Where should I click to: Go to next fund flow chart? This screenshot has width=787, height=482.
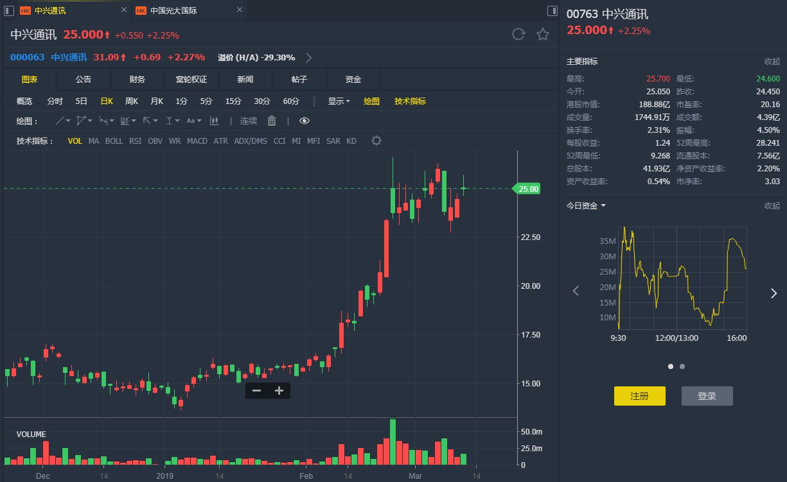[x=774, y=293]
